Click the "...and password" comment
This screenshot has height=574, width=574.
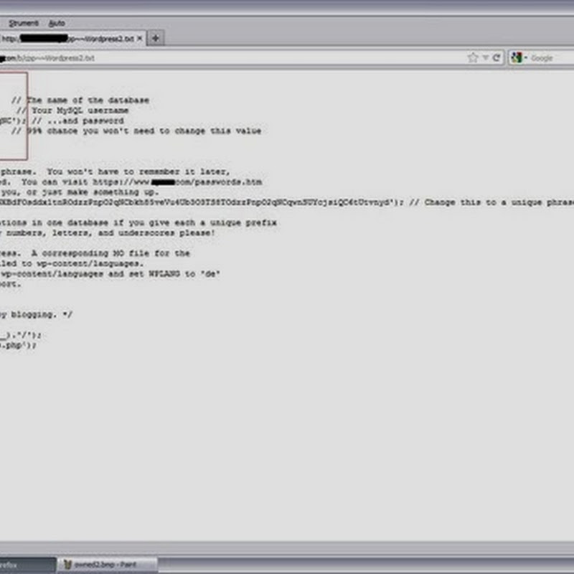(x=77, y=121)
